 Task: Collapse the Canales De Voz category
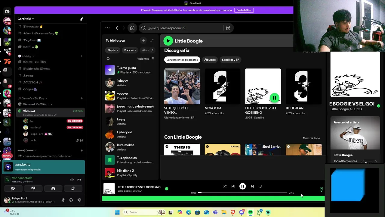pos(32,98)
